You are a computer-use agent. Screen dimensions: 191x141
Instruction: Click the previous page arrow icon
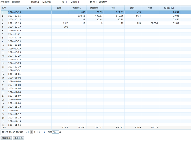(27, 132)
